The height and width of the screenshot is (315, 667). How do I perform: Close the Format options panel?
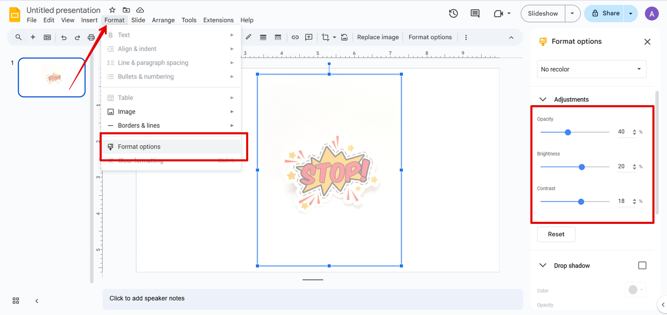[647, 42]
